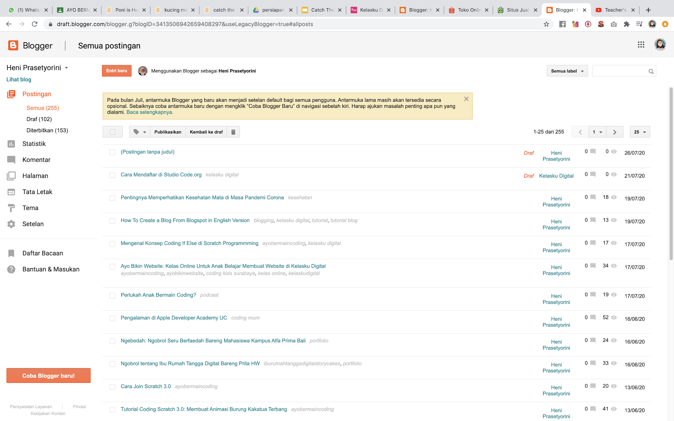Screen dimensions: 674x421
Task: Open Chrome extensions puzzle icon
Action: [x=627, y=24]
